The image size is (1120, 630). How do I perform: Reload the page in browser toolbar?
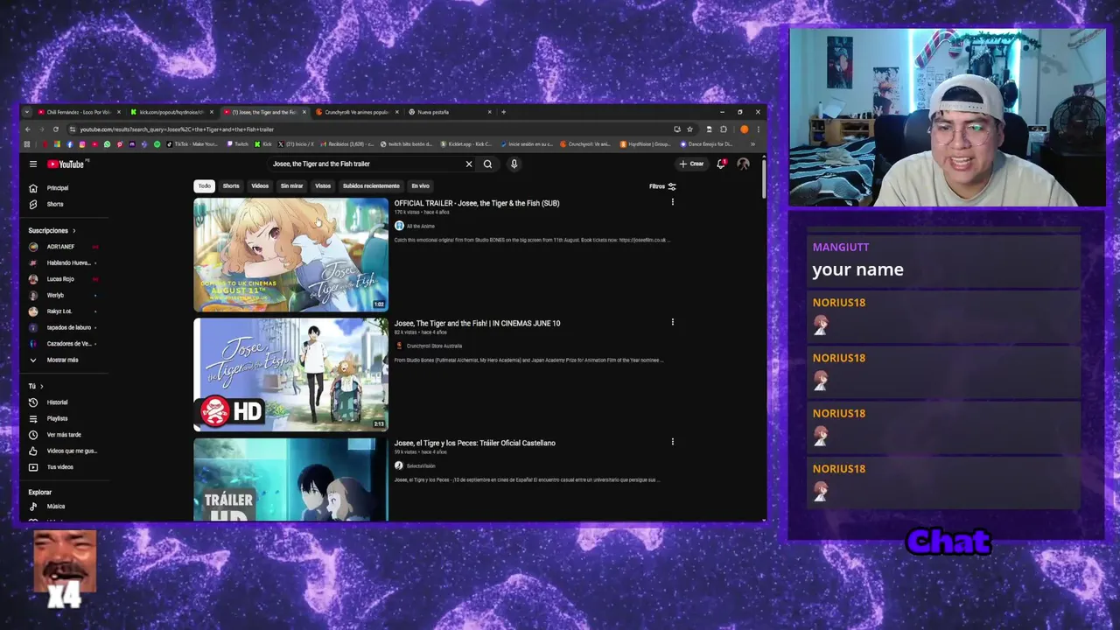pos(56,129)
